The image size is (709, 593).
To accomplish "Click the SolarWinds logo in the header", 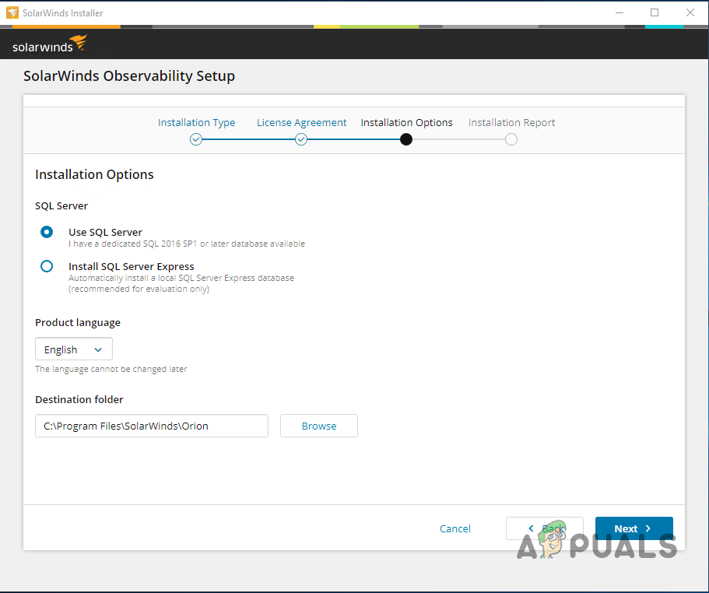I will [50, 44].
